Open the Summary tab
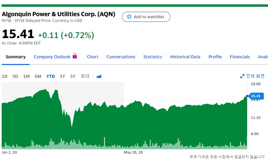Viewport: 268px width, 162px height. [x=15, y=57]
